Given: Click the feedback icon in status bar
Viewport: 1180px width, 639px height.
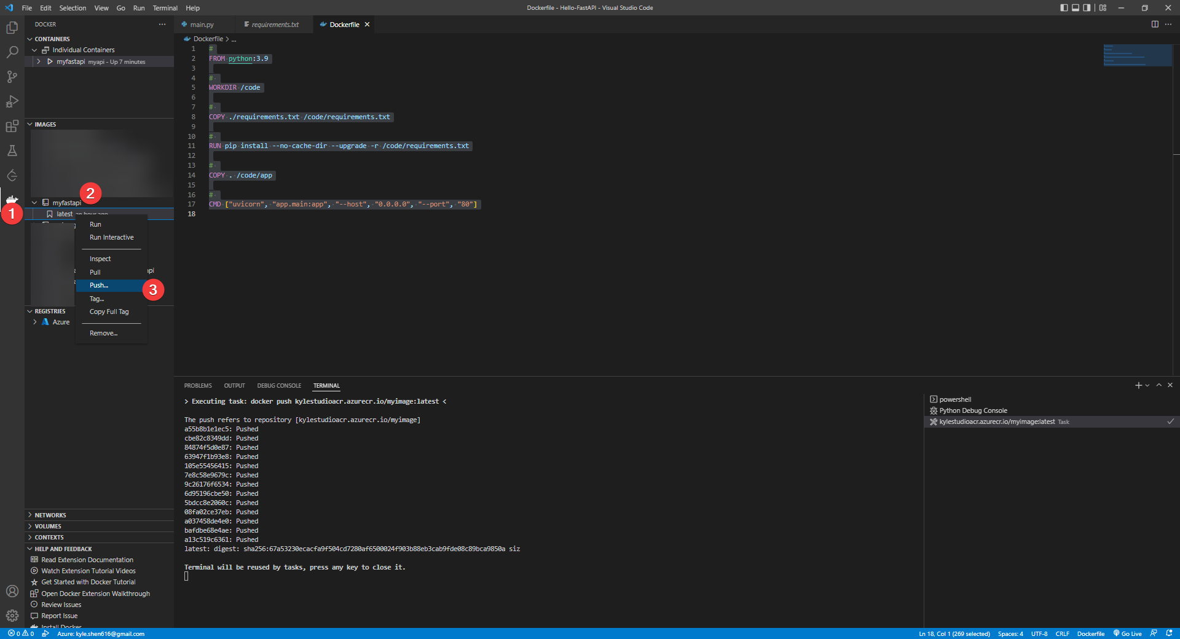Looking at the screenshot, I should 1154,633.
